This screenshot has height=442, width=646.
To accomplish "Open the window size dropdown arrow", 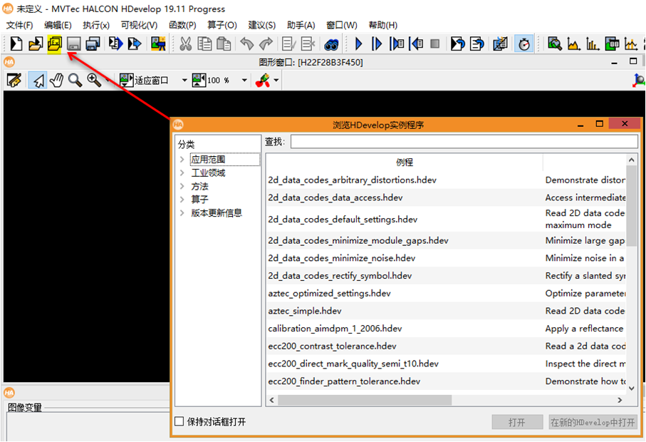I will (x=184, y=81).
